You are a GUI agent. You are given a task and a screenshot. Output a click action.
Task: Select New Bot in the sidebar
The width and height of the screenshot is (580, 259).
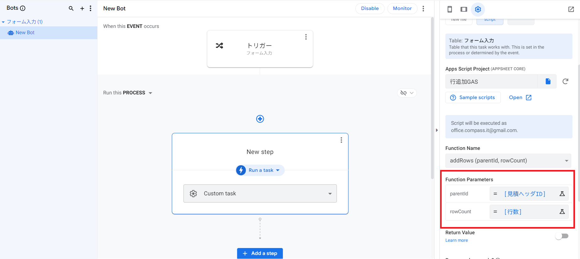[x=25, y=33]
